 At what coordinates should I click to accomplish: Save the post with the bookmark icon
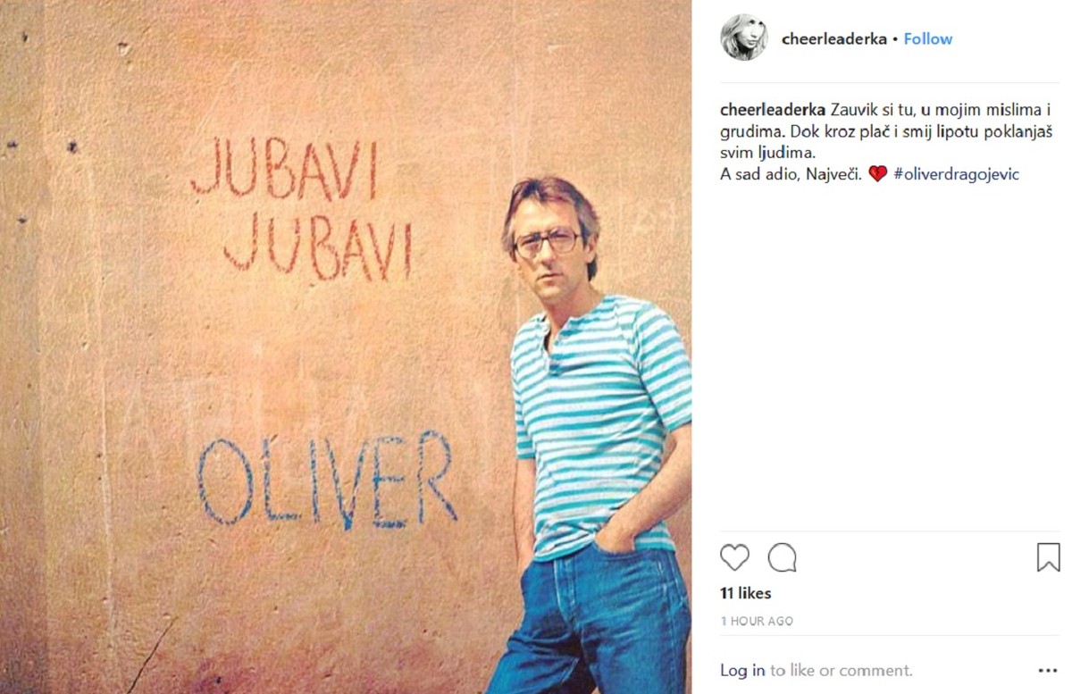click(1048, 557)
